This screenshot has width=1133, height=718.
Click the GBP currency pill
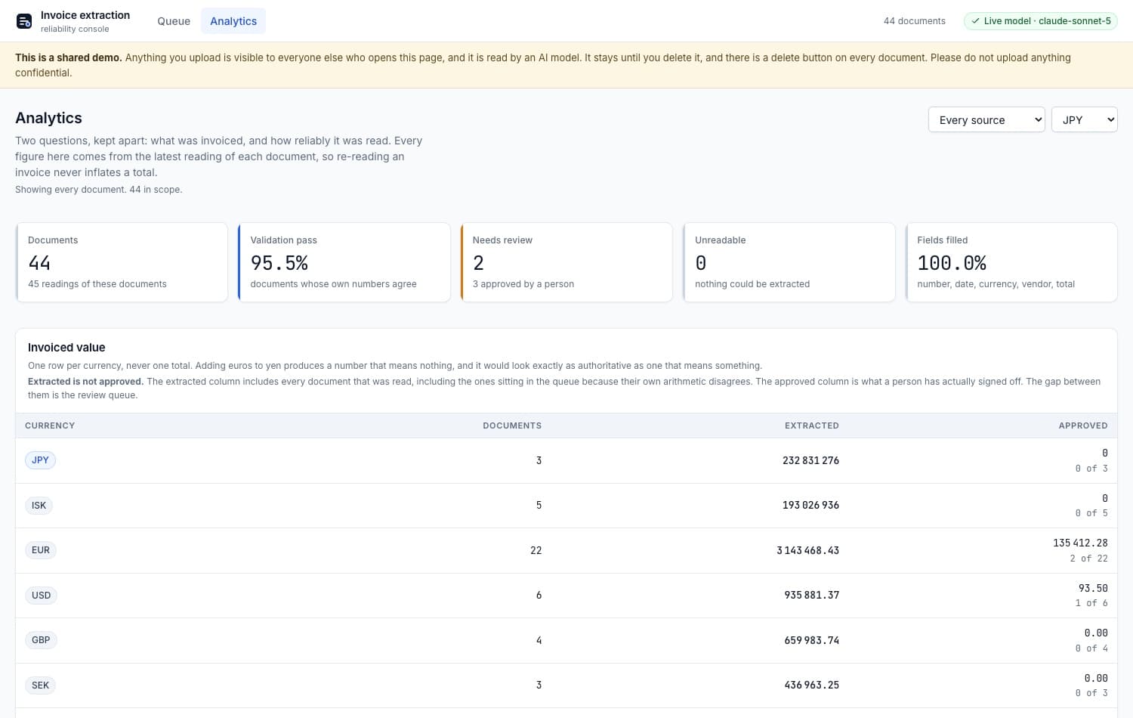tap(41, 640)
